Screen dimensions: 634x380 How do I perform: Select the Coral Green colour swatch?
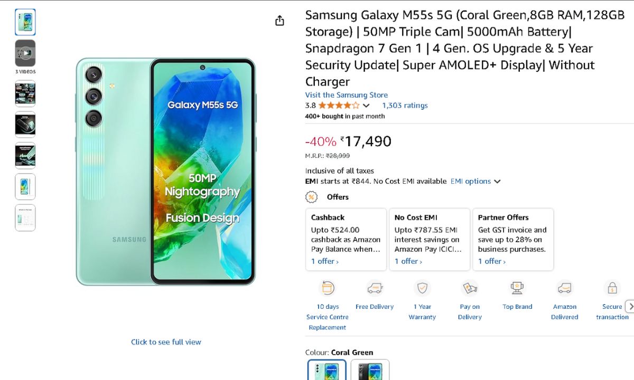point(327,370)
